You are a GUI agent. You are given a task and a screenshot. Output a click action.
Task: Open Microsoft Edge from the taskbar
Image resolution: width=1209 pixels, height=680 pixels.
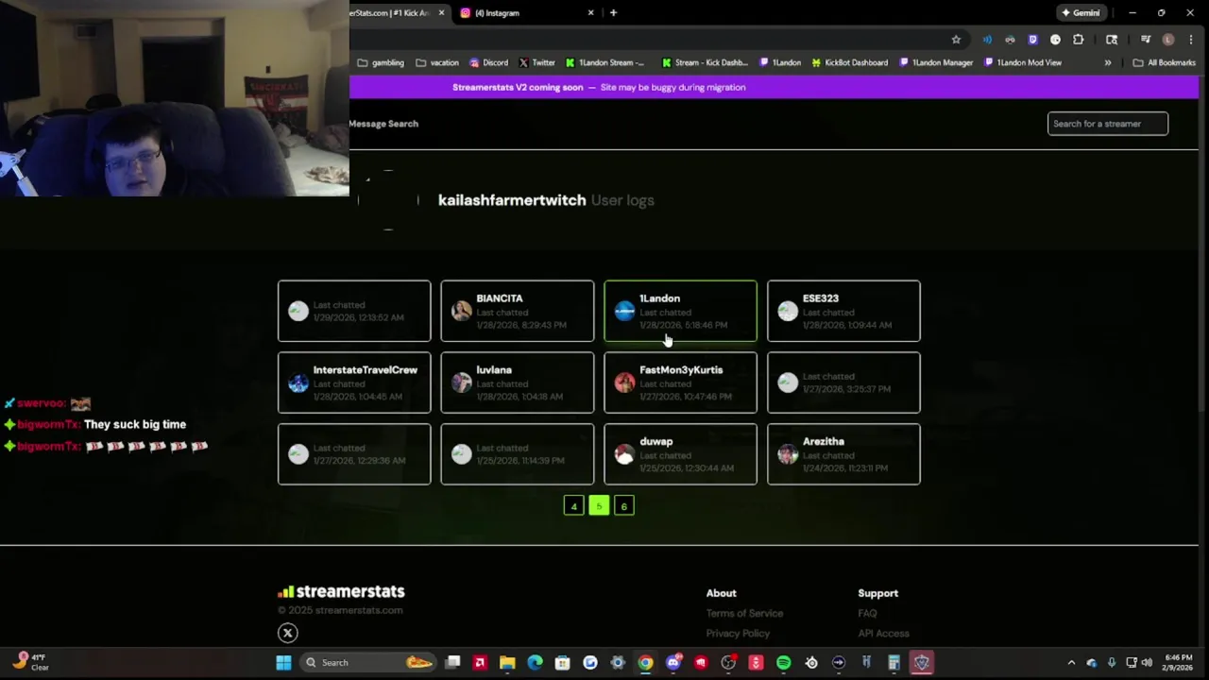coord(535,663)
